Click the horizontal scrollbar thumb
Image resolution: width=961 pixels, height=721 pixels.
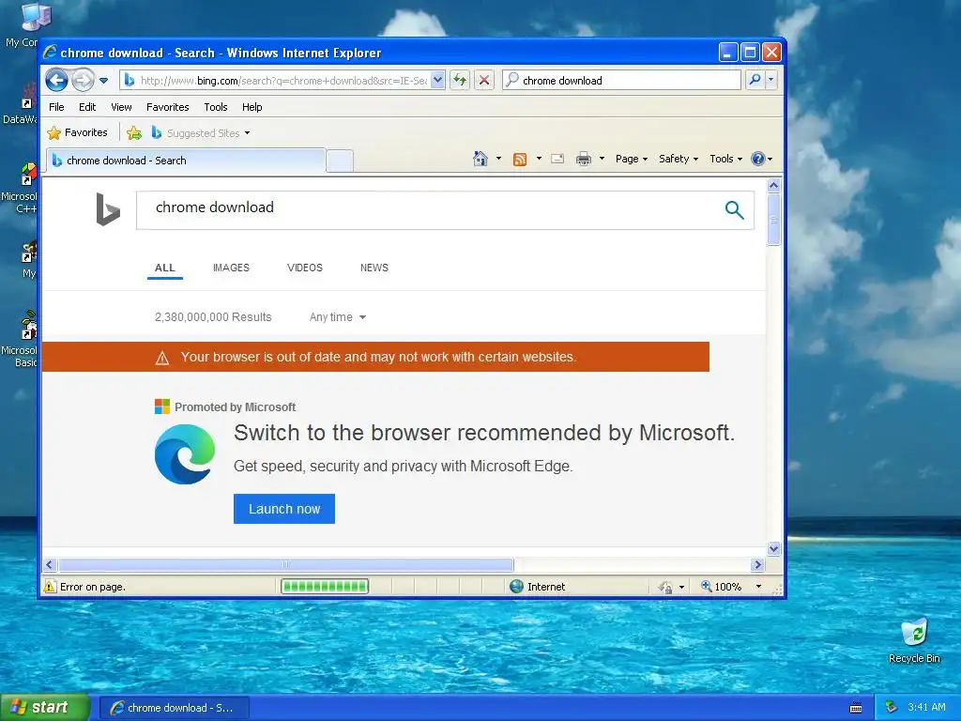(285, 564)
